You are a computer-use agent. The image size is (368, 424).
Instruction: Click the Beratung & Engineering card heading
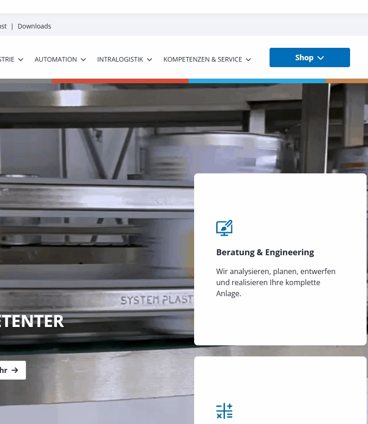click(x=265, y=252)
